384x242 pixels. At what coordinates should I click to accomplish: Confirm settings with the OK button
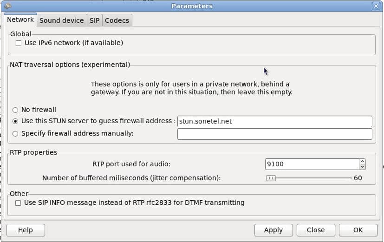[358, 230]
